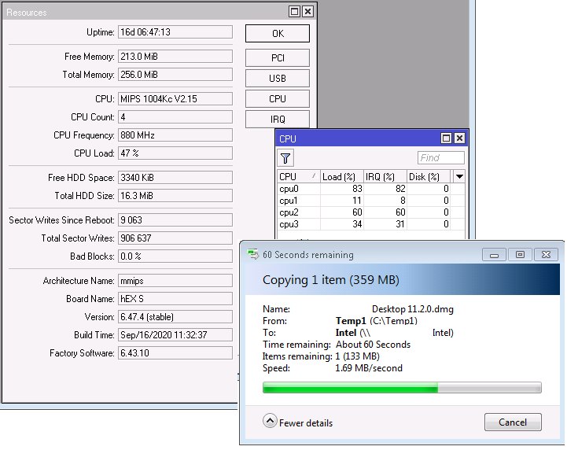Minimize the copy dialog window
This screenshot has height=450, width=567.
494,255
